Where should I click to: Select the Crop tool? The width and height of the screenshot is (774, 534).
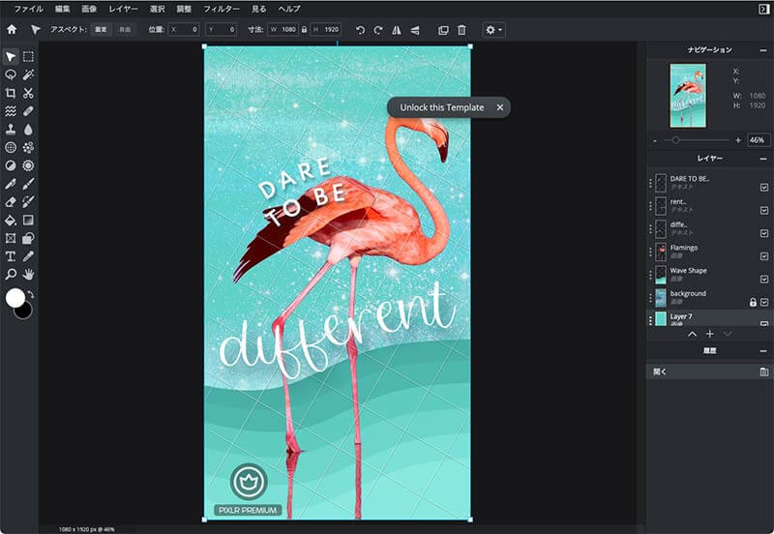[11, 93]
